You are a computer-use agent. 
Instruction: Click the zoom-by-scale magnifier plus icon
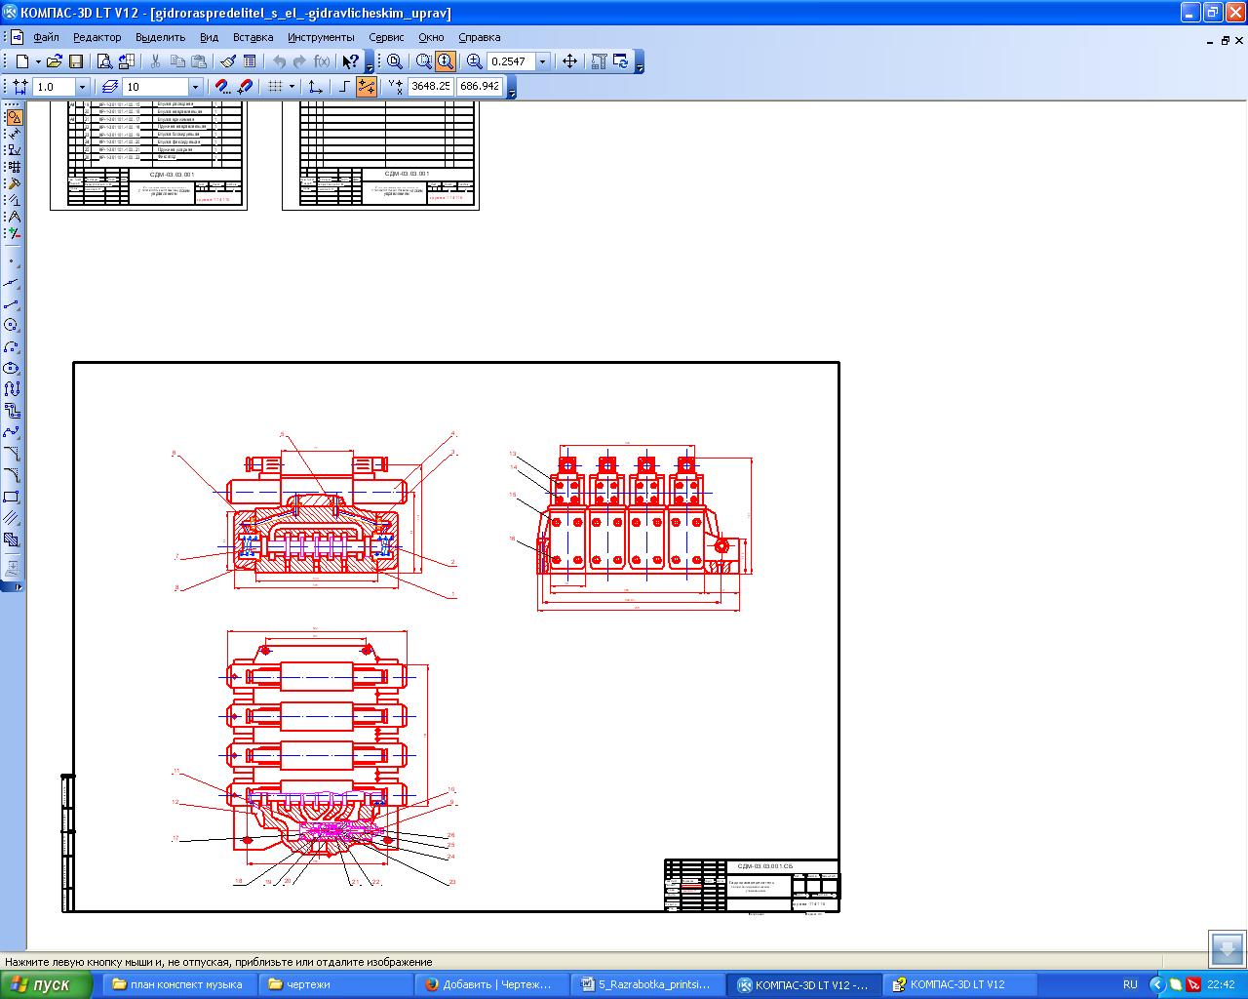click(474, 61)
